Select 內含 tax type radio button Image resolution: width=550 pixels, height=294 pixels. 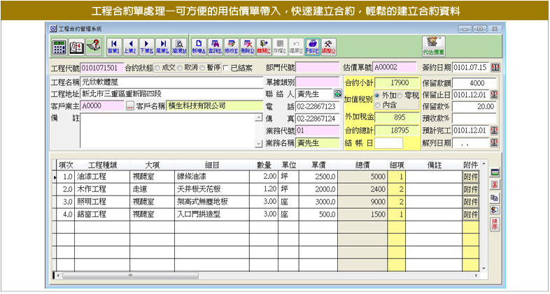(378, 105)
